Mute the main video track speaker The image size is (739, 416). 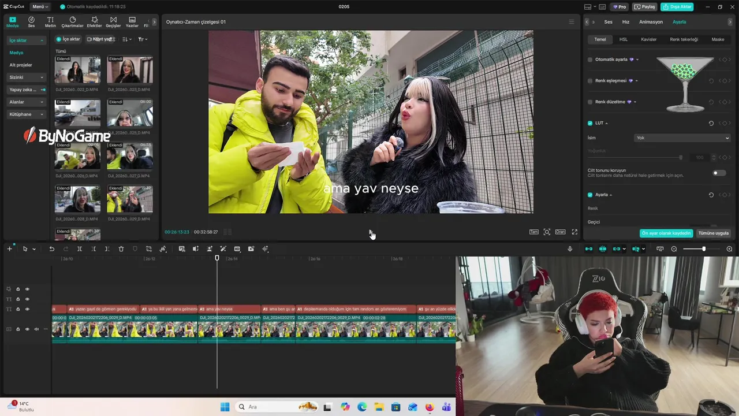tap(36, 329)
